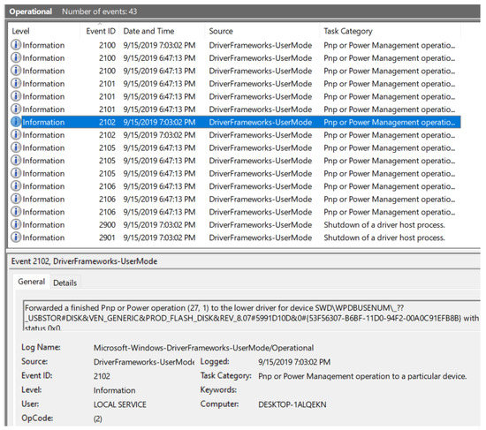Click the computer name DESKTOP-1ALQEKN
Screen dimensions: 486x430
[292, 404]
